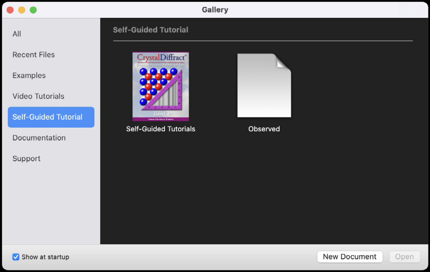Click the yellow minimize window button
This screenshot has width=430, height=272.
[21, 10]
